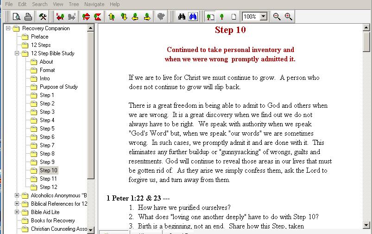Toggle the tree and document view button
Viewport: 372px width, 234px height.
click(210, 17)
